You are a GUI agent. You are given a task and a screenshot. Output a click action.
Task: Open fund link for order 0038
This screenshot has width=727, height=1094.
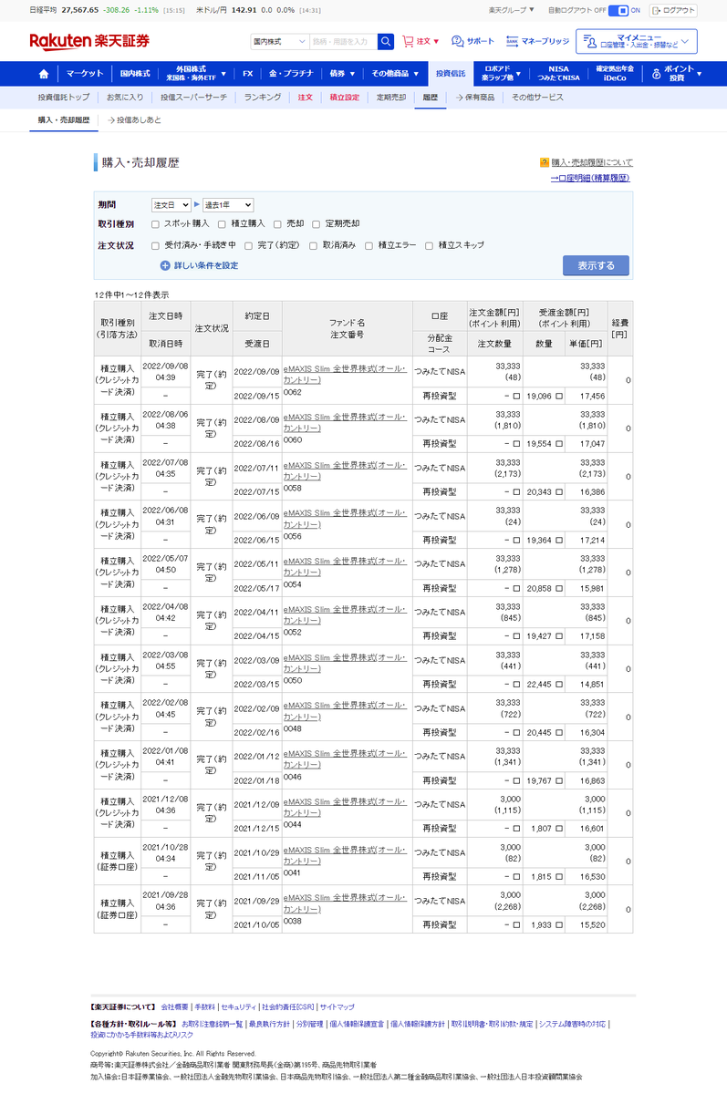click(345, 903)
